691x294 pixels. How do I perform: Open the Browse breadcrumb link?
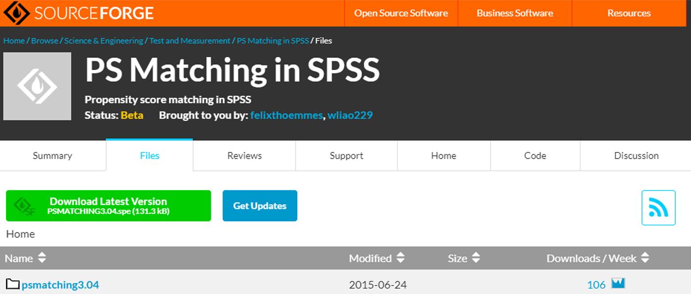pos(45,41)
